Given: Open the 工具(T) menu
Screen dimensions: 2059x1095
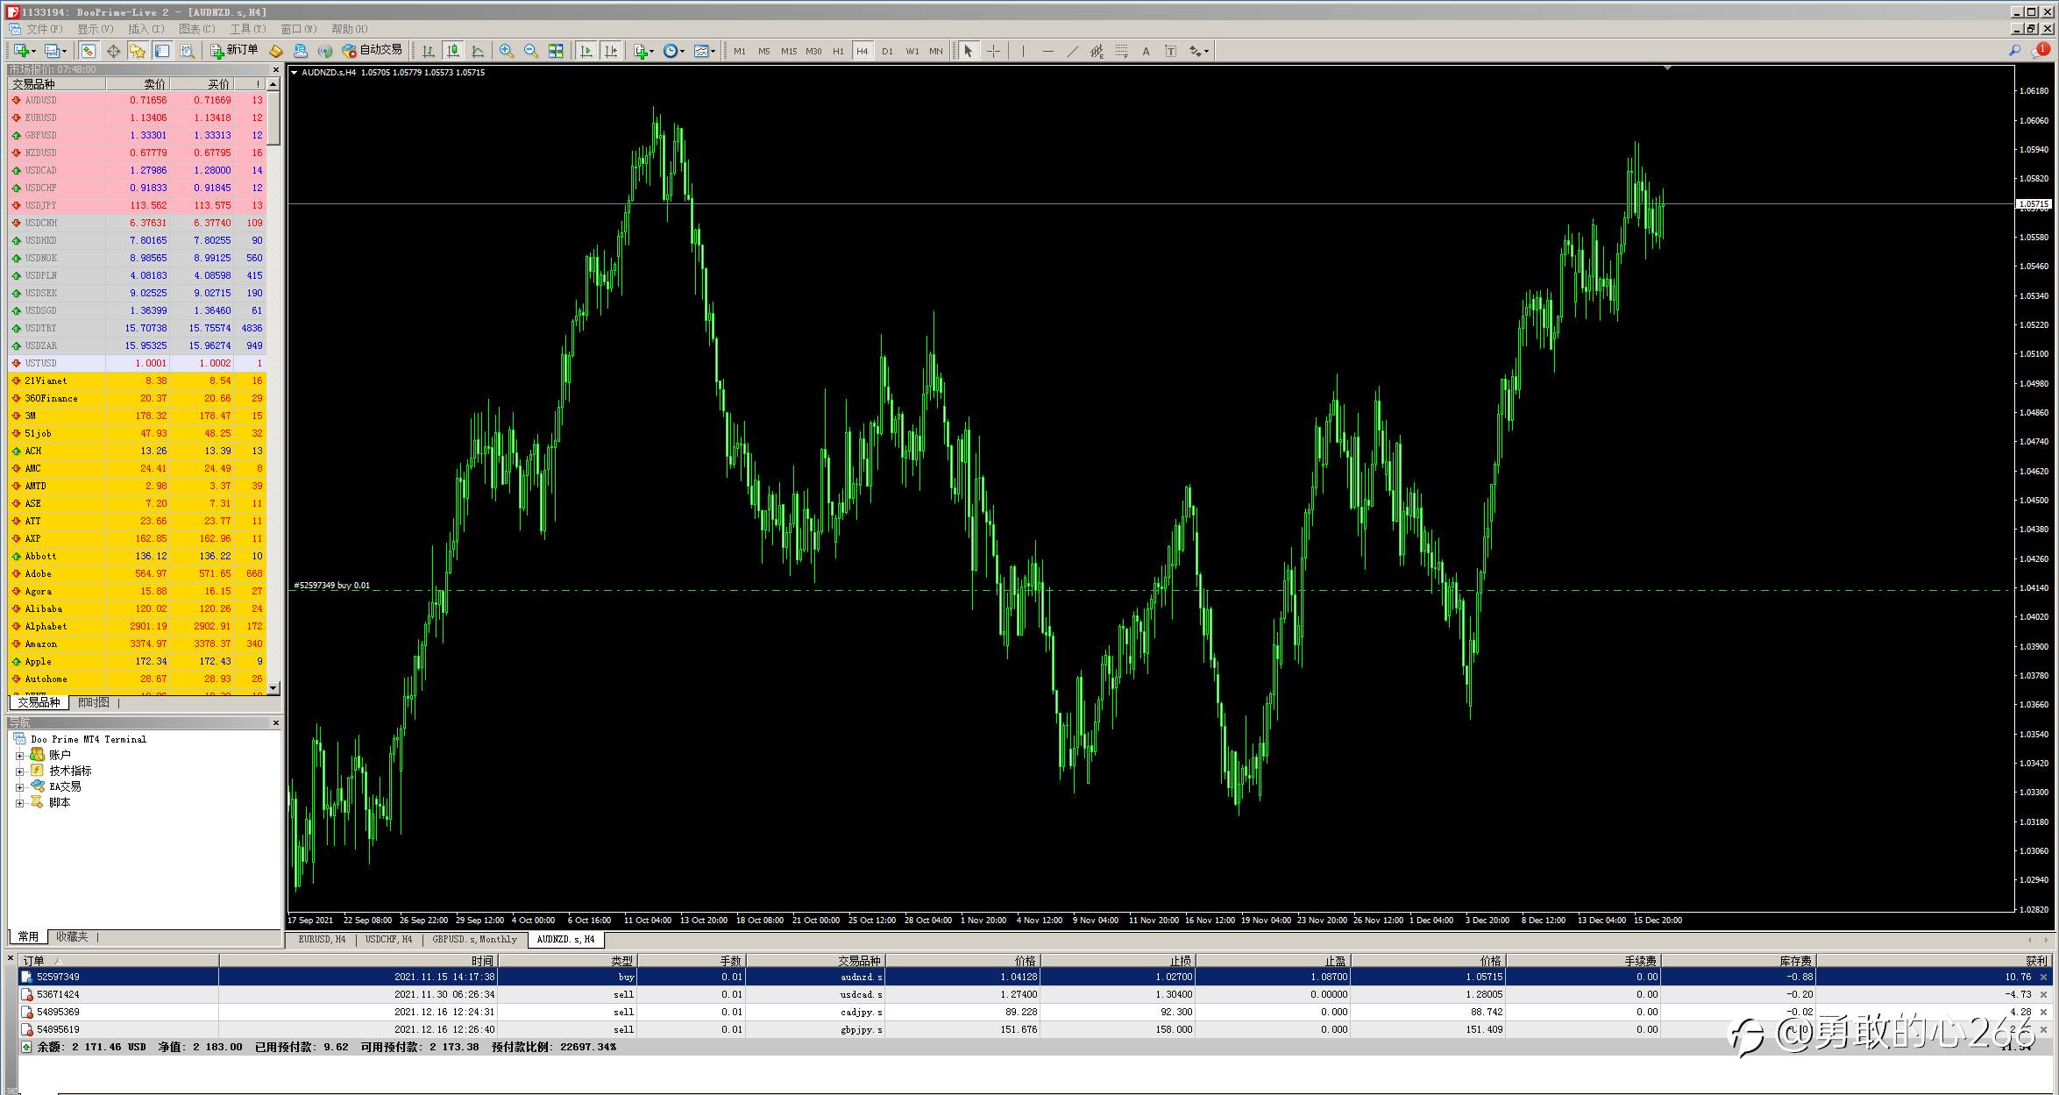Looking at the screenshot, I should point(248,29).
